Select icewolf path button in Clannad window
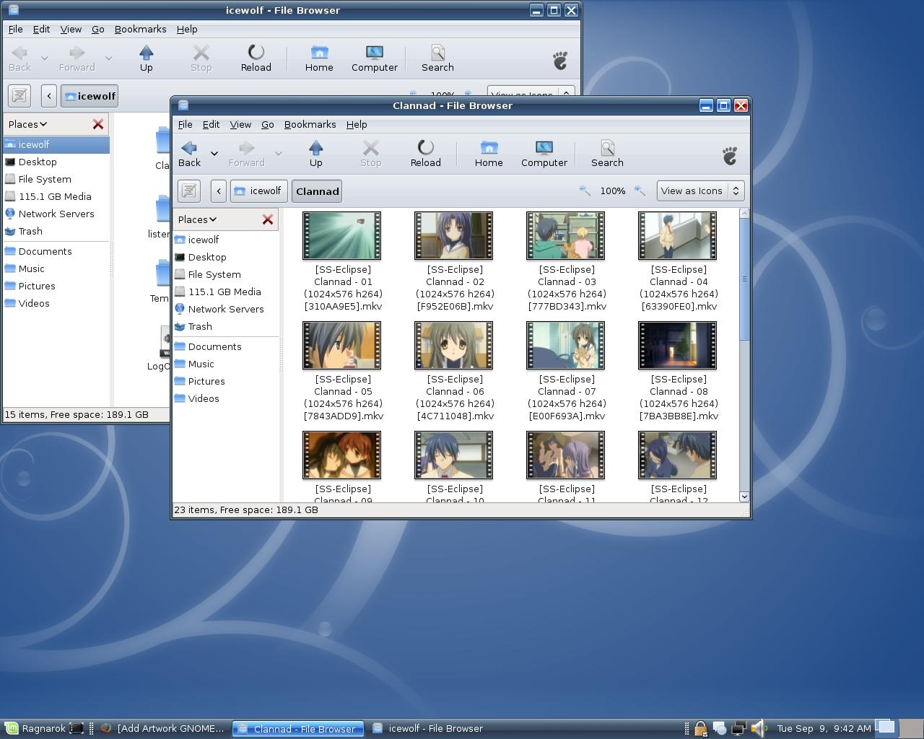This screenshot has height=739, width=924. 258,191
